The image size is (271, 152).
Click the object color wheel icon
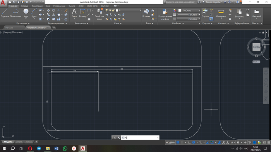(174, 10)
